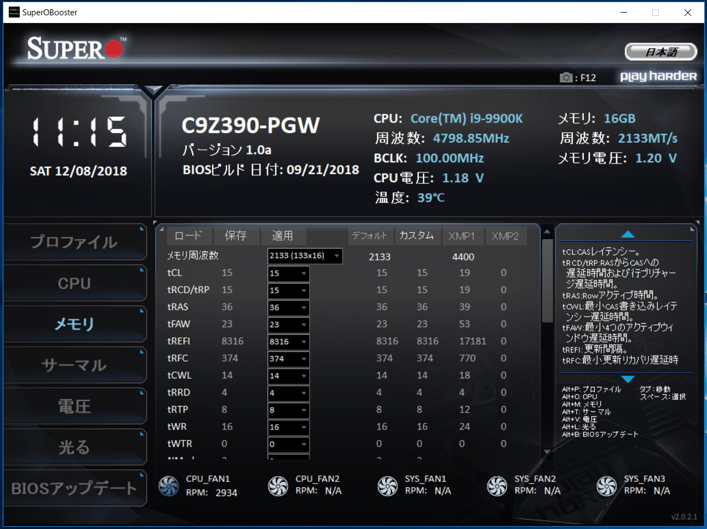The height and width of the screenshot is (529, 707).
Task: Click the SuperOBooster title bar app icon
Action: point(14,12)
